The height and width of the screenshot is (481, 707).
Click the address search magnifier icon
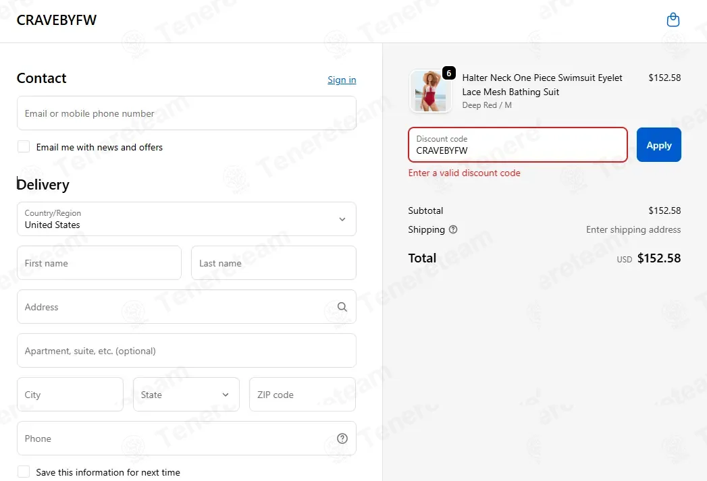(x=342, y=307)
